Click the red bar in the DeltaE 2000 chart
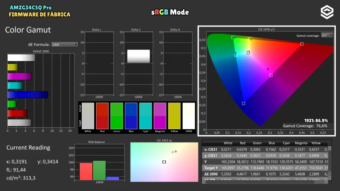Viewport: 340px width, 191px height. coord(17,113)
